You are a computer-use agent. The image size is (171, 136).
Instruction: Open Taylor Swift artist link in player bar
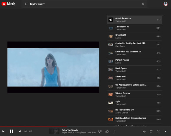coord(67,133)
